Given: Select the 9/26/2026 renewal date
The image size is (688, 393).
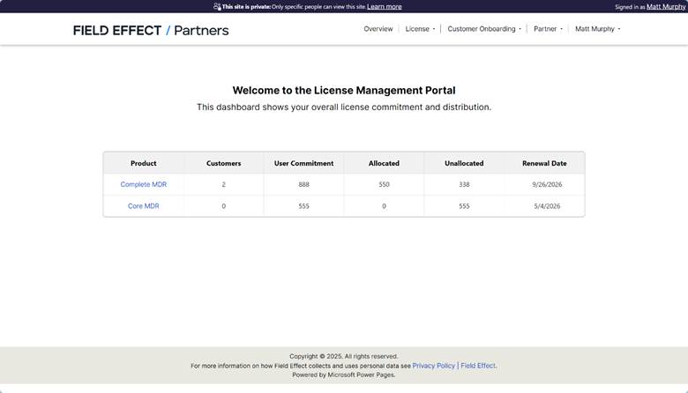Looking at the screenshot, I should pyautogui.click(x=547, y=184).
